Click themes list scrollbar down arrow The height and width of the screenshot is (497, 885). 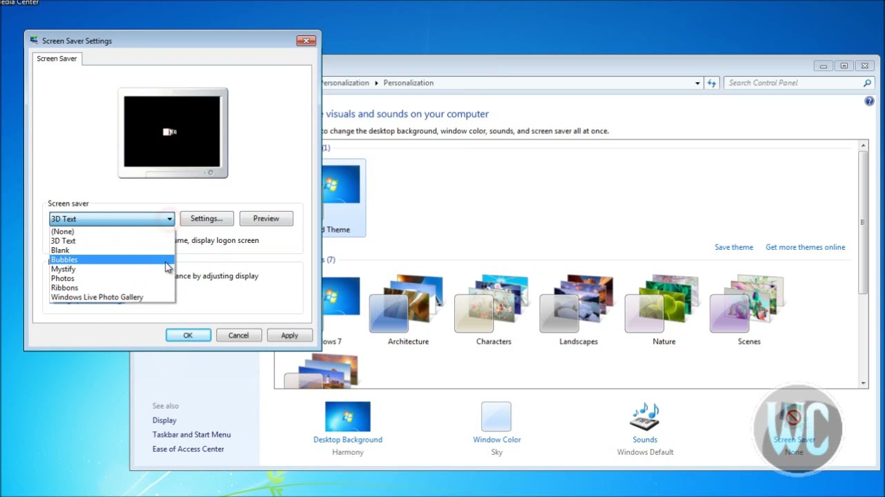864,383
